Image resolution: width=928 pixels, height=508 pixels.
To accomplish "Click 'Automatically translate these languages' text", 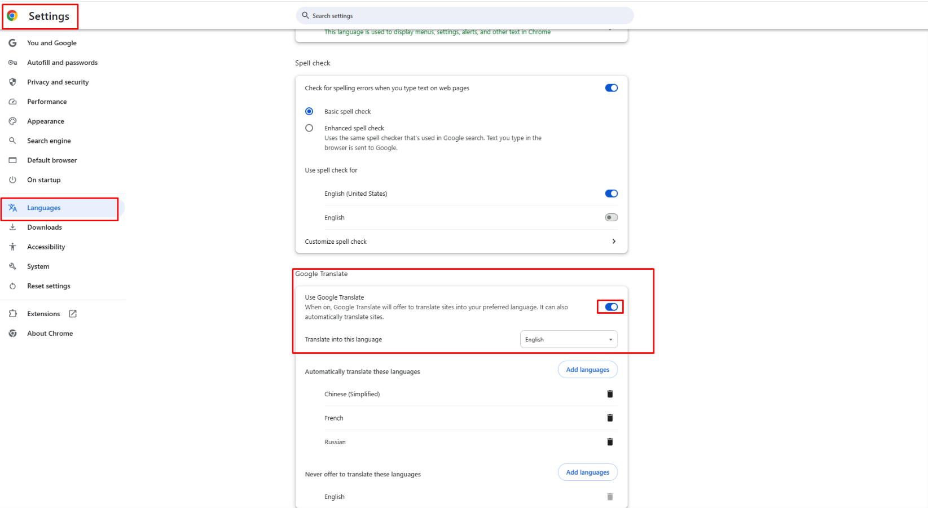I will [362, 371].
